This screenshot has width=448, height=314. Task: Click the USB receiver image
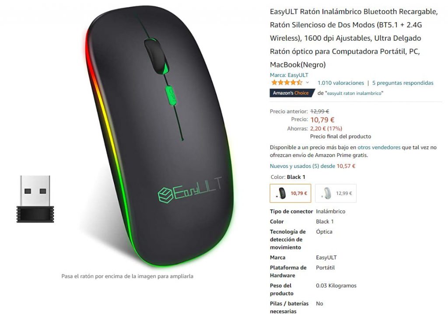pos(35,199)
